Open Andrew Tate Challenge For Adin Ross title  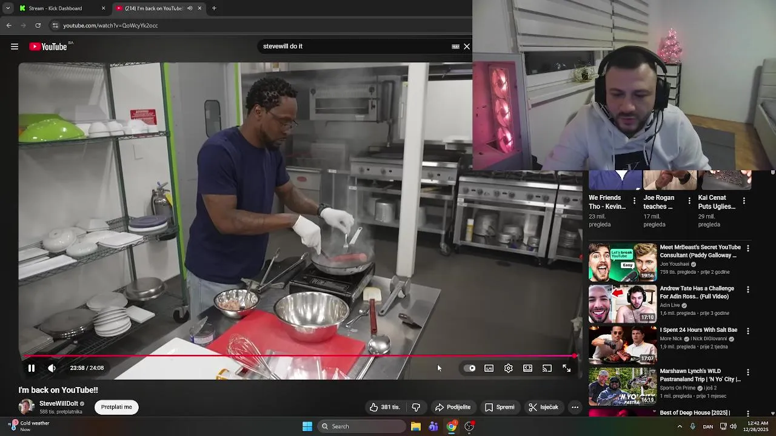point(697,292)
